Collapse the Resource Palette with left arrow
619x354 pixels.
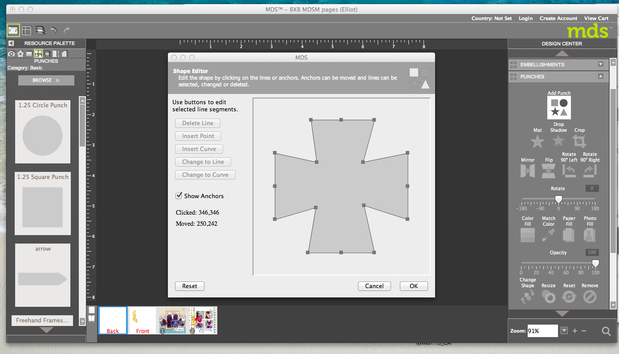coord(11,43)
